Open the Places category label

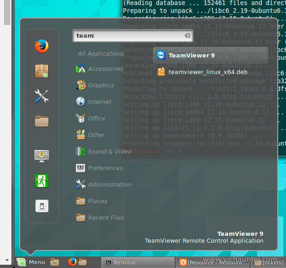click(x=98, y=201)
